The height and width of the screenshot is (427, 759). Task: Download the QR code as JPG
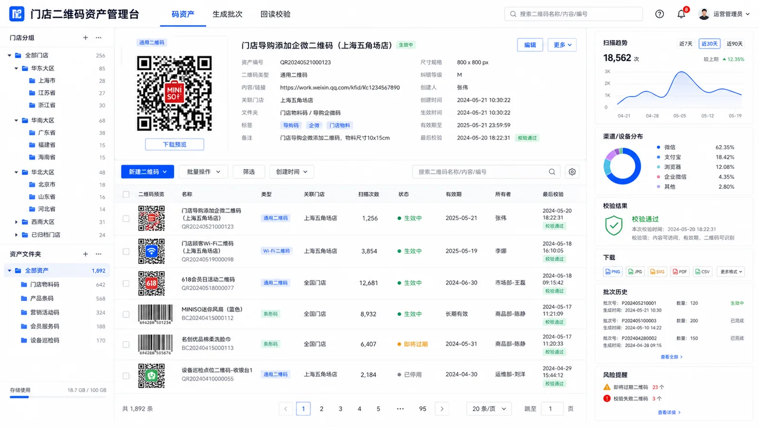(635, 272)
